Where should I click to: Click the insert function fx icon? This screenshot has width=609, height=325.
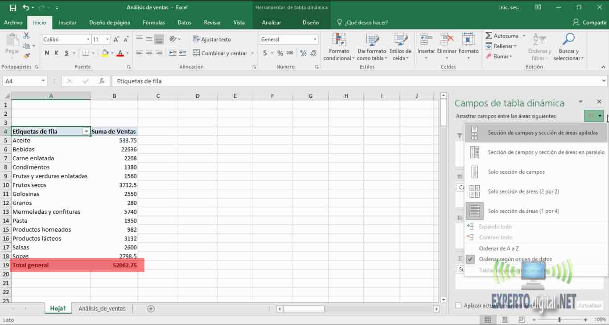click(x=102, y=81)
